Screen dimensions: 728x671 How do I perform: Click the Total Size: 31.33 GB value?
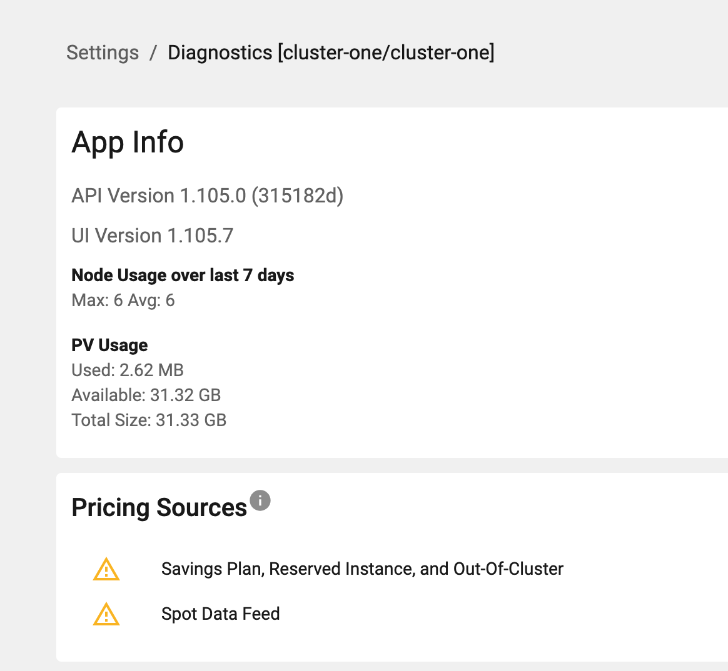tap(149, 420)
